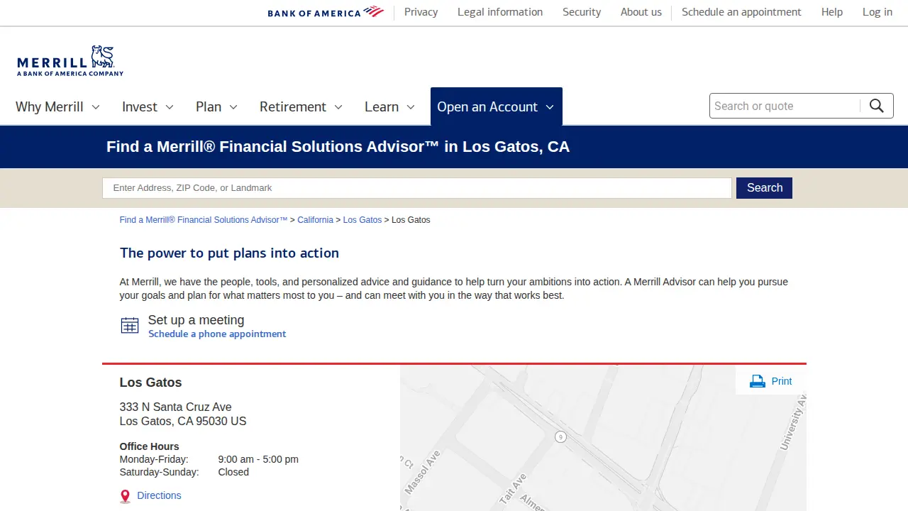The height and width of the screenshot is (511, 908).
Task: Expand the Invest menu
Action: [148, 106]
